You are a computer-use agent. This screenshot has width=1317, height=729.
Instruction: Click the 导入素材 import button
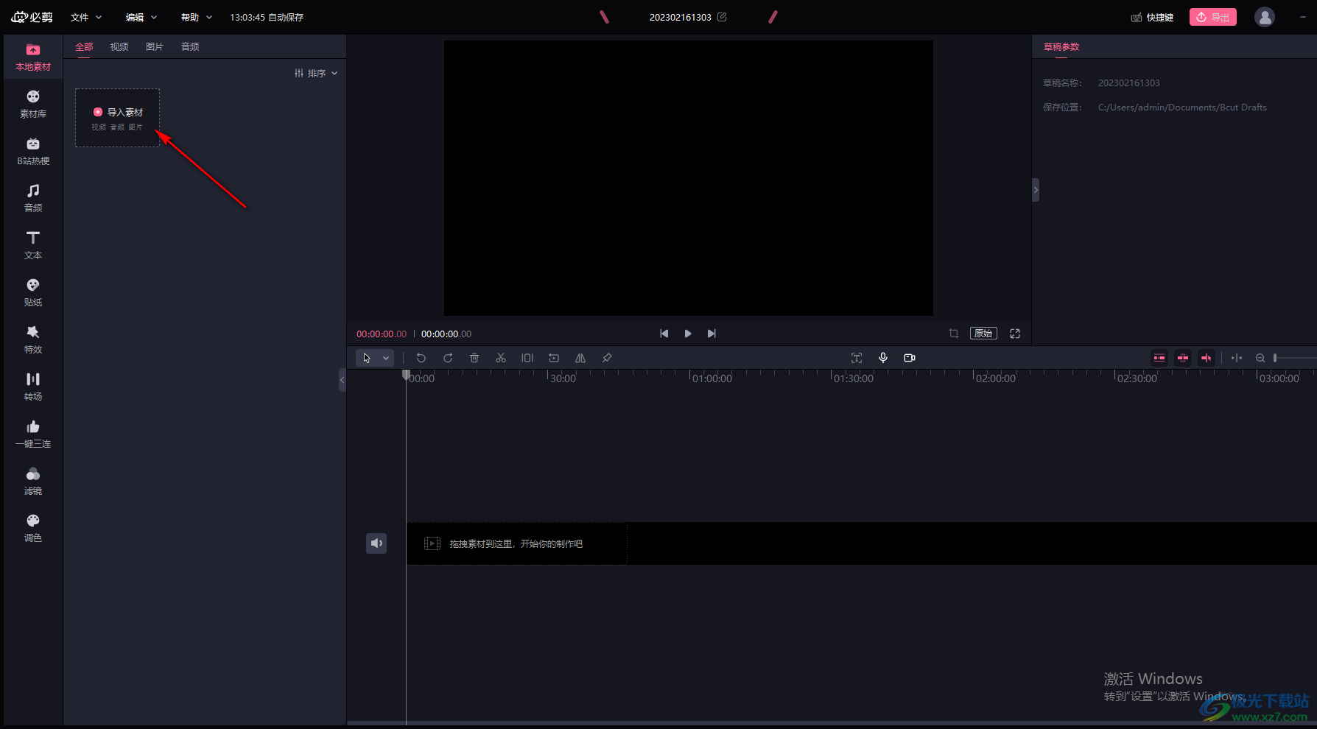118,118
